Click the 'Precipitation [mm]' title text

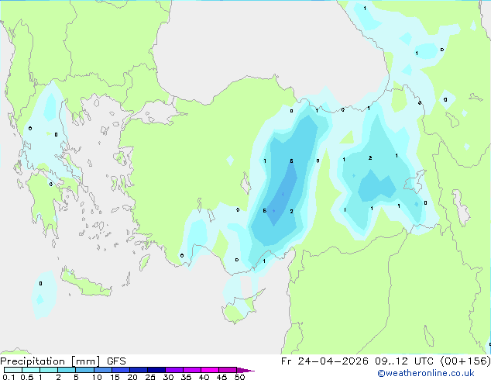click(50, 361)
